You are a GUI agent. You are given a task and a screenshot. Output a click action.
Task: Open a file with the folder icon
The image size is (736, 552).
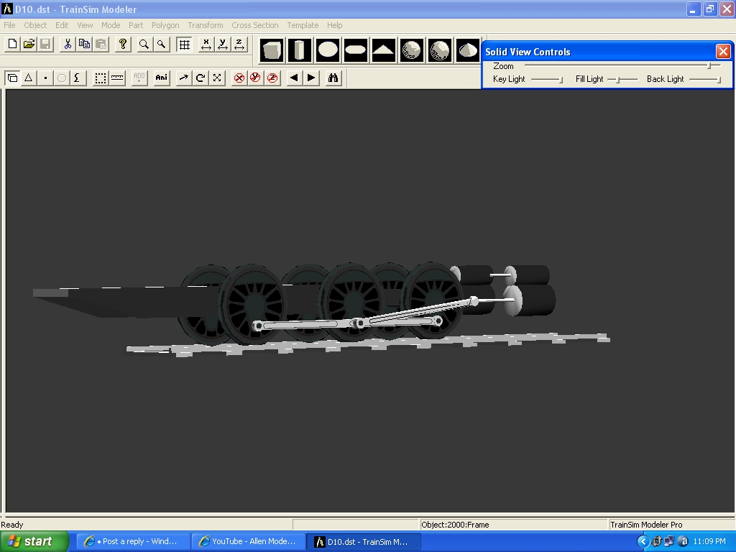29,45
